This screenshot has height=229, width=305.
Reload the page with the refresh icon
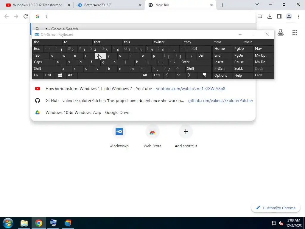pyautogui.click(x=26, y=16)
